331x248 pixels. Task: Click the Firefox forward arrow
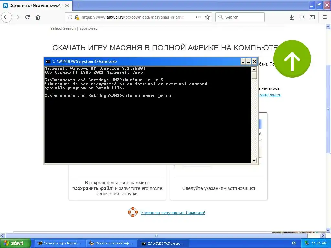point(17,17)
